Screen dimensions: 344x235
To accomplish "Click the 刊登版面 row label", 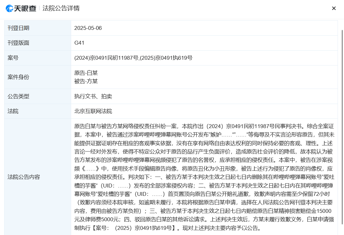I will 19,43.
